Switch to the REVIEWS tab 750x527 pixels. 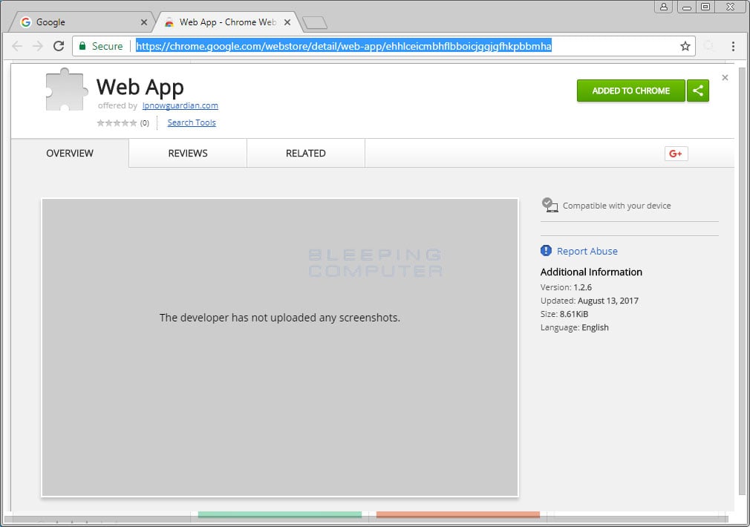pyautogui.click(x=186, y=153)
